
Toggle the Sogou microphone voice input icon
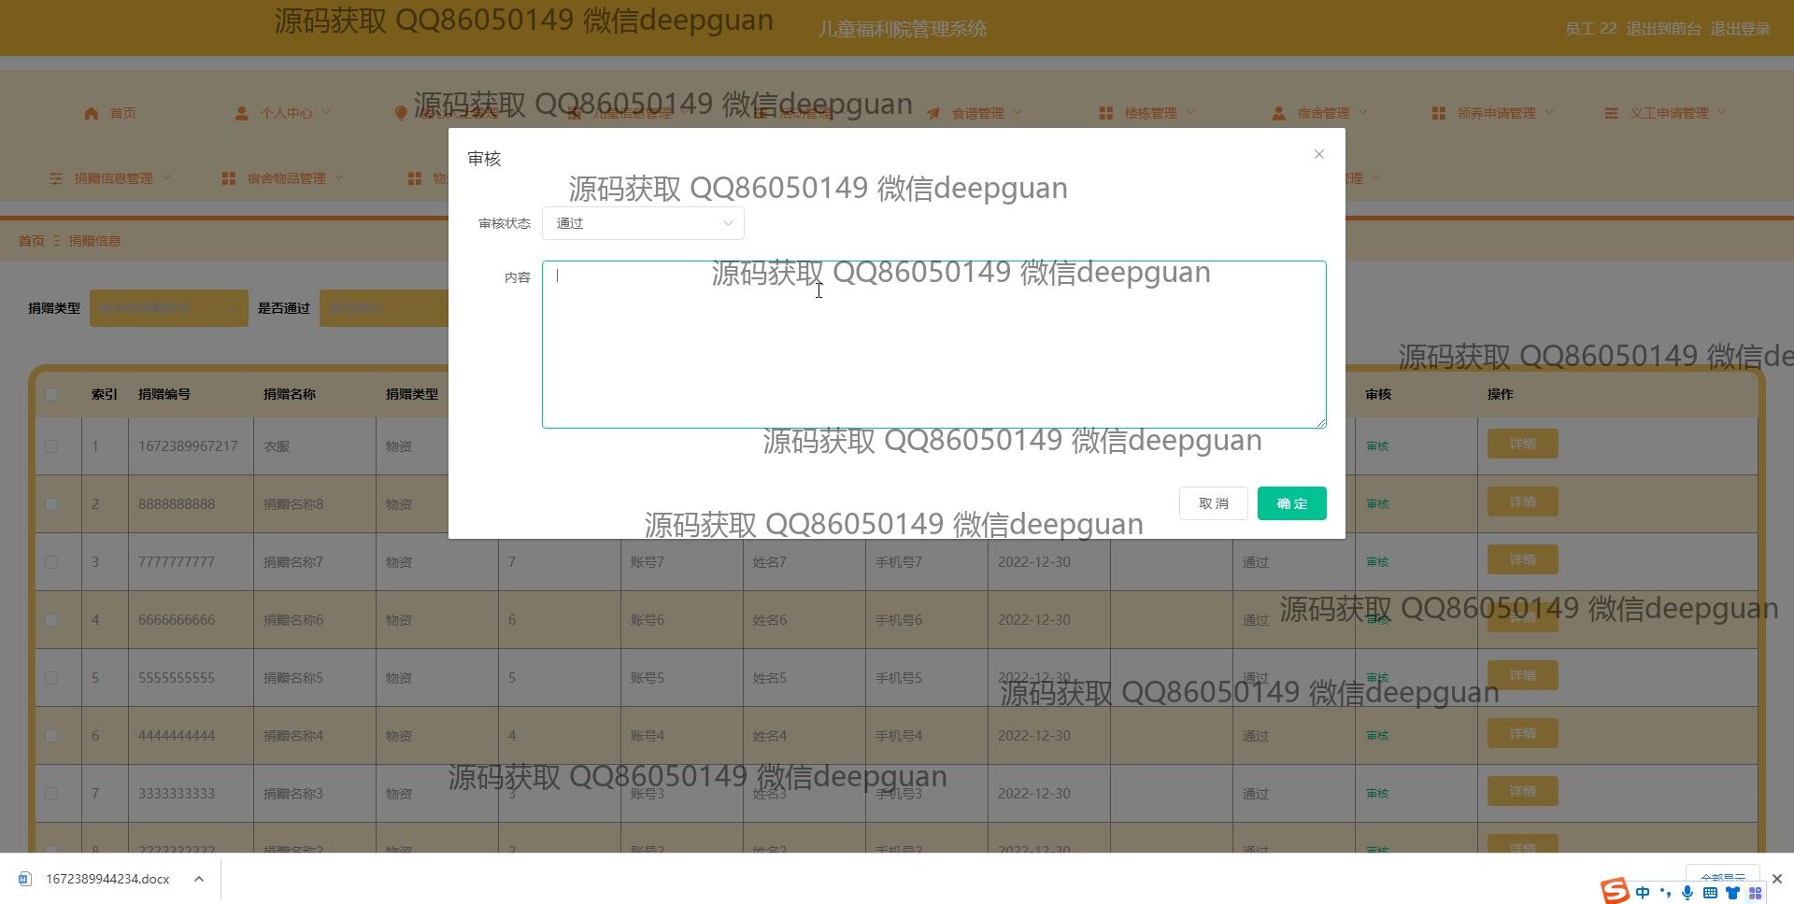(1687, 893)
